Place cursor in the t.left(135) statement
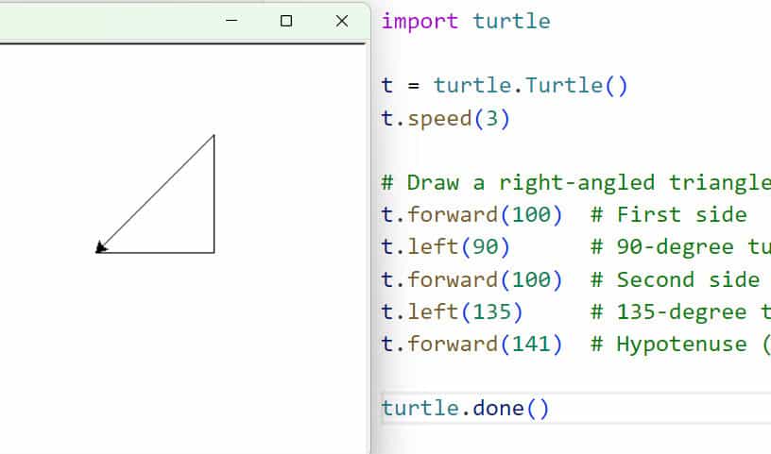Viewport: 771px width, 454px height. coord(452,311)
